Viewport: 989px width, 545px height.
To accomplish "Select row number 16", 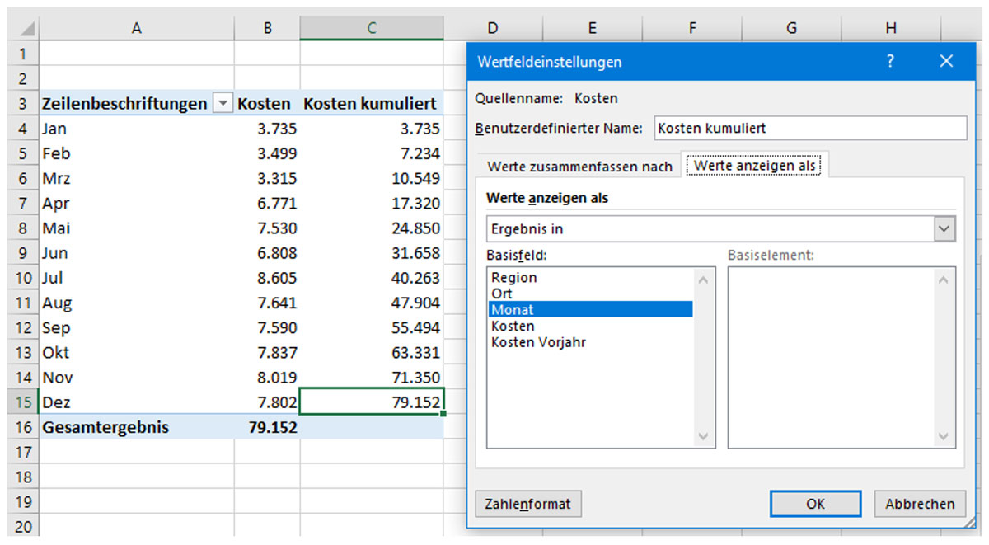I will [22, 427].
